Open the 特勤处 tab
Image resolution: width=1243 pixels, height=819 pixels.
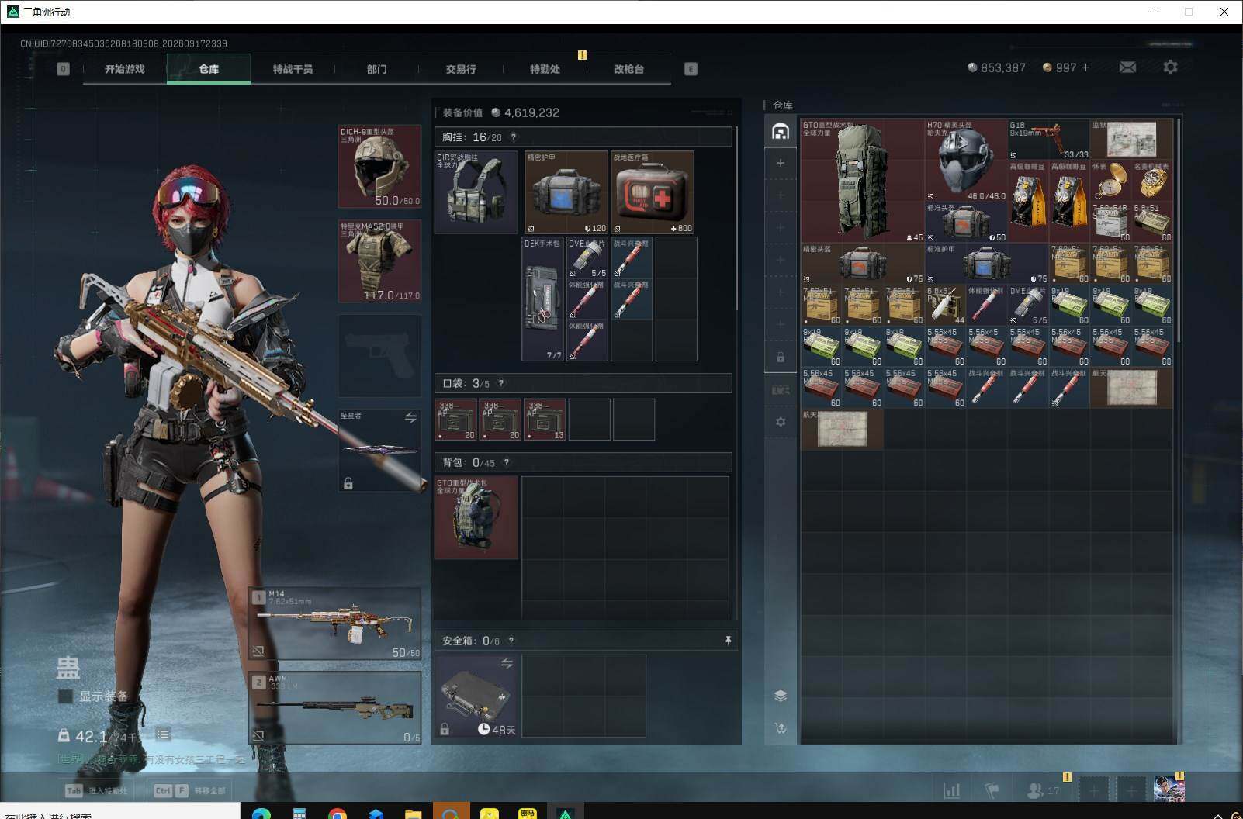pos(545,69)
